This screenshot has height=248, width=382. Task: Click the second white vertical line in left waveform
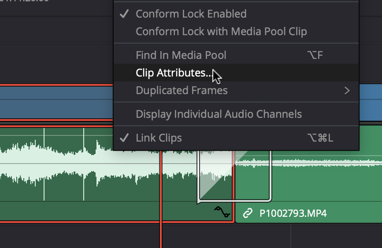tap(84, 164)
